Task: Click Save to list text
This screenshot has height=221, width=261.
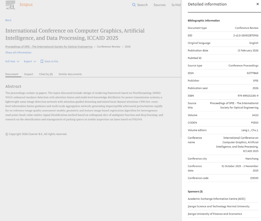Action: tap(51, 61)
